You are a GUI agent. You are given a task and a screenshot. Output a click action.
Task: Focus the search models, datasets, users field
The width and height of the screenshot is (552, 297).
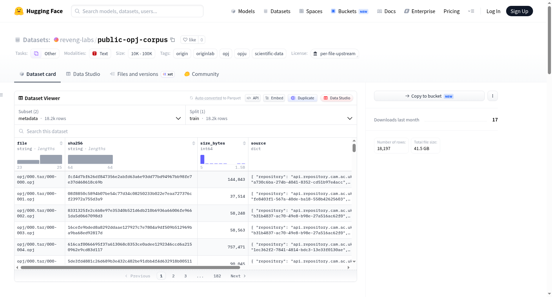click(137, 11)
